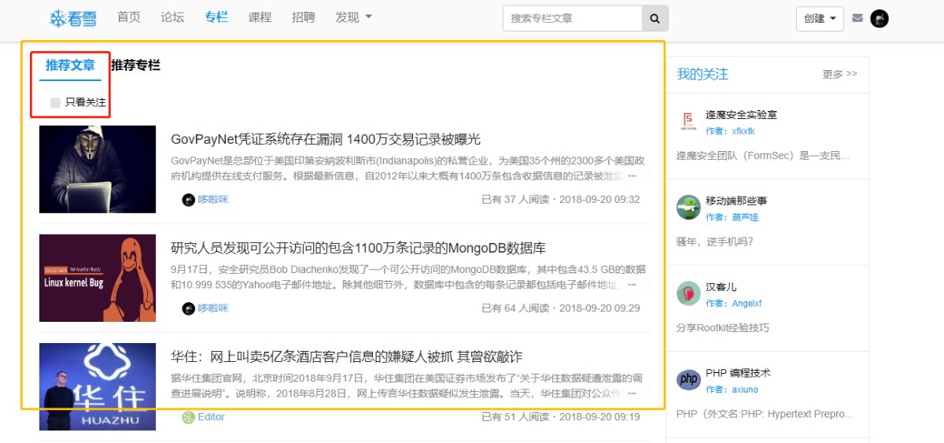
Task: Click author link 葫芦娃
Action: point(745,217)
